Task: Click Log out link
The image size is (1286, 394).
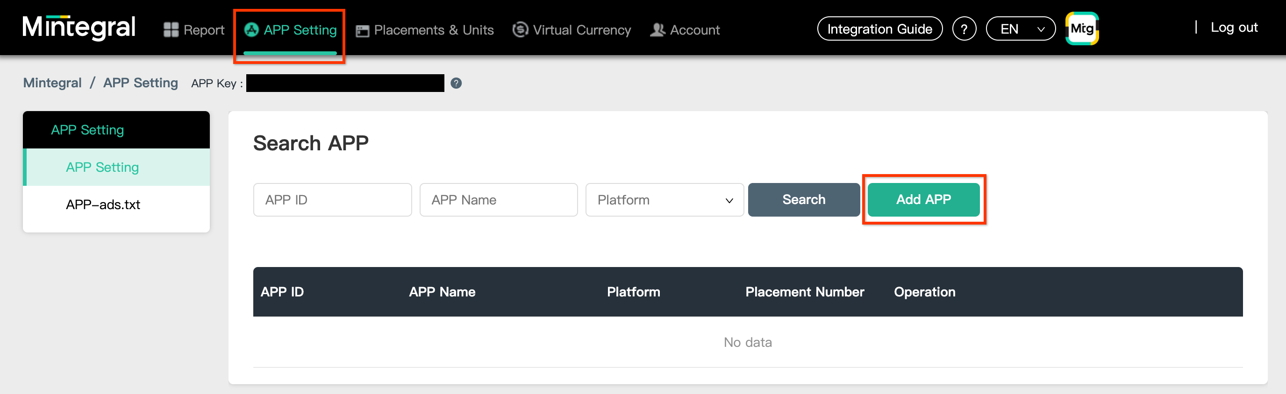Action: pyautogui.click(x=1234, y=28)
